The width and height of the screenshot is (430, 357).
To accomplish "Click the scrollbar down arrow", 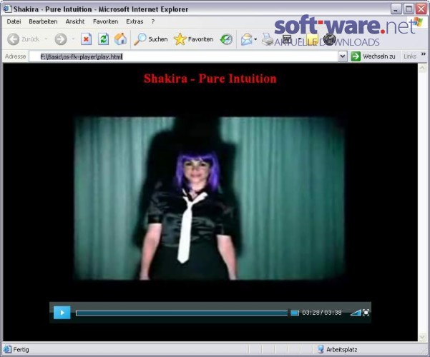I will pyautogui.click(x=422, y=337).
